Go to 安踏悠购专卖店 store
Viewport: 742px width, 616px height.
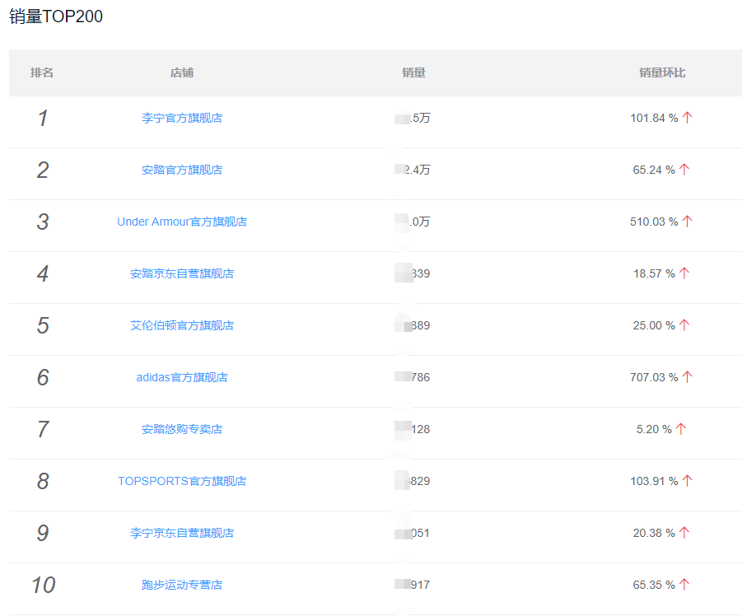(x=182, y=429)
